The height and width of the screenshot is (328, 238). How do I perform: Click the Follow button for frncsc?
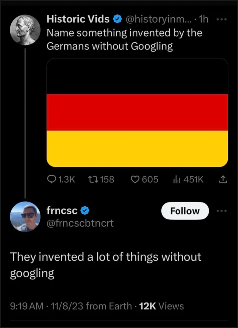[185, 211]
